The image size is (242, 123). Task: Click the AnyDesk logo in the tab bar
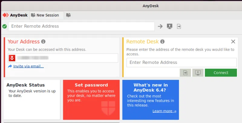click(x=15, y=15)
